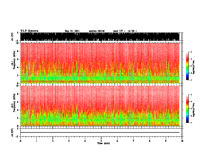Image resolution: width=205 pixels, height=158 pixels.
Task: Click time-axis tick label "1"
Action: click(36, 141)
